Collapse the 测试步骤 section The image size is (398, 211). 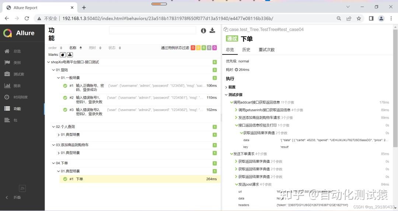234,95
